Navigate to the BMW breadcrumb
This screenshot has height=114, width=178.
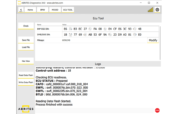pyautogui.click(x=43, y=10)
